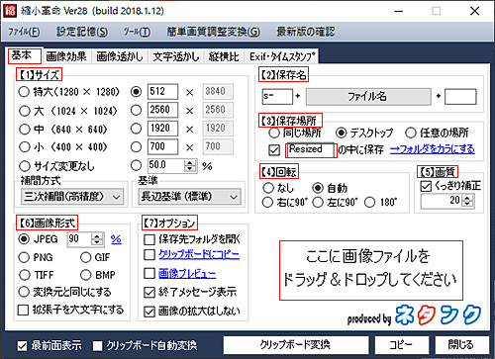
Task: Click the →フォルダをカラにする link
Action: [x=433, y=149]
